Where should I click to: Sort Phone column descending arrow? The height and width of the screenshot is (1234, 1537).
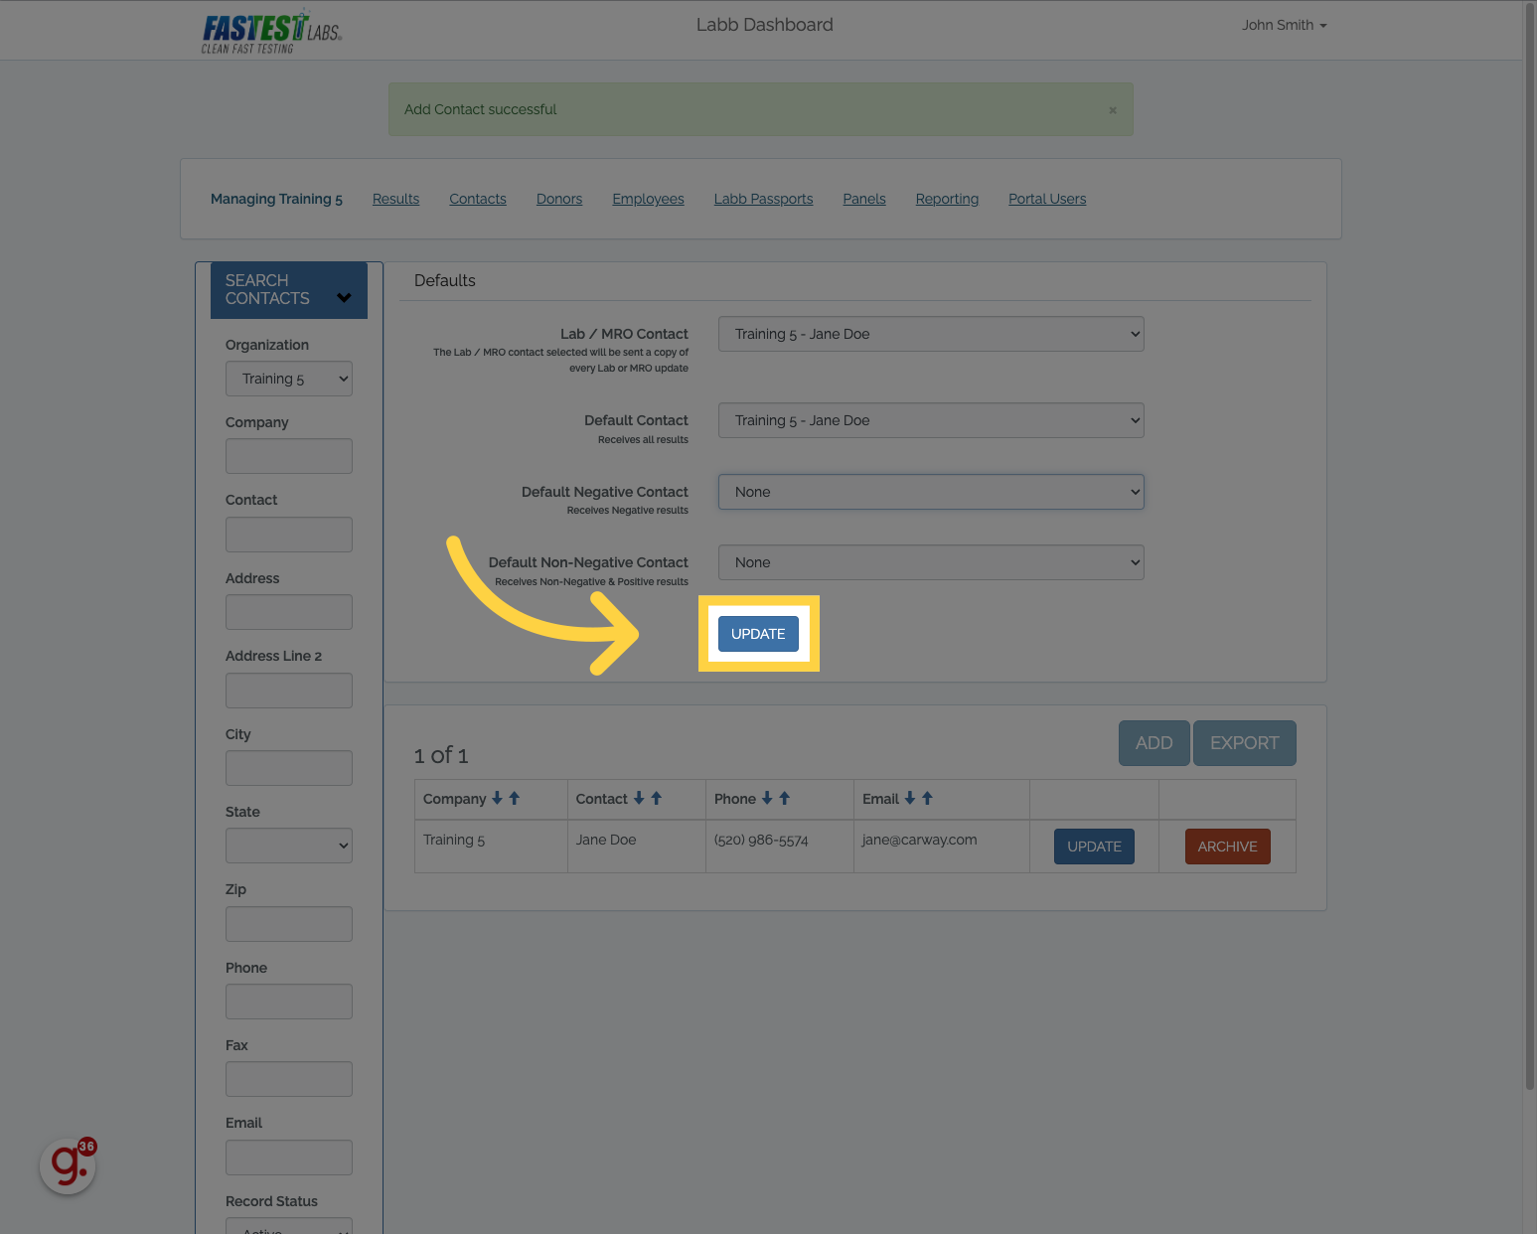[767, 798]
